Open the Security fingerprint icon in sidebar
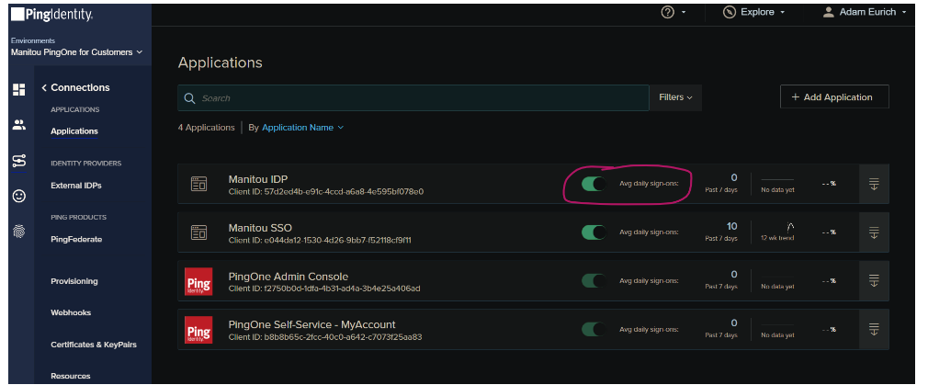 (x=19, y=232)
